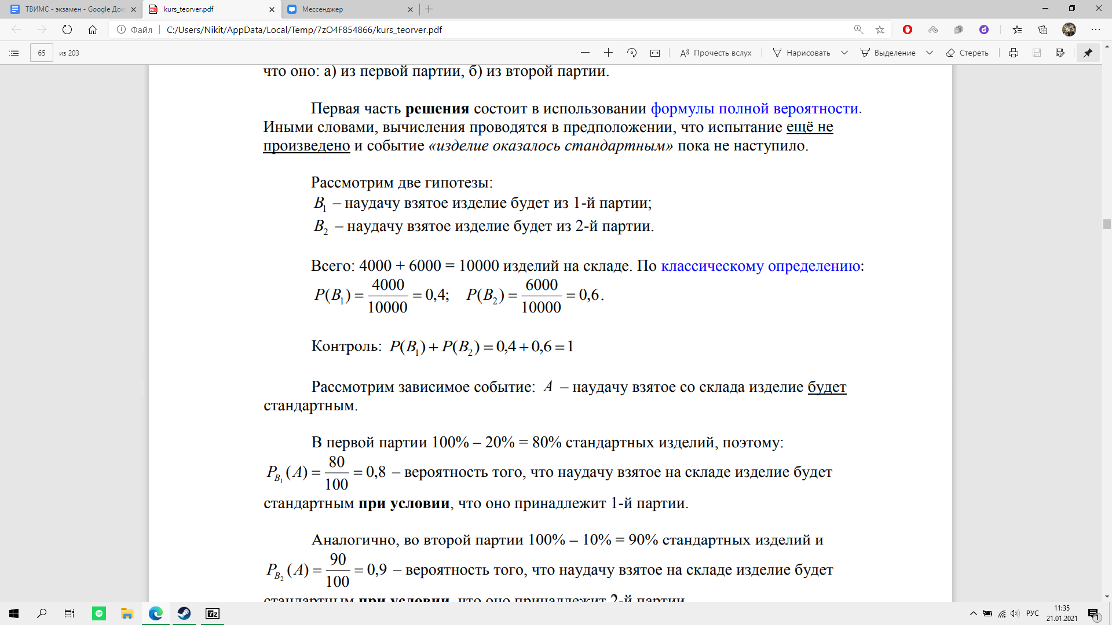Viewport: 1112px width, 625px height.
Task: Close the Мессенджер tab
Action: pos(410,9)
